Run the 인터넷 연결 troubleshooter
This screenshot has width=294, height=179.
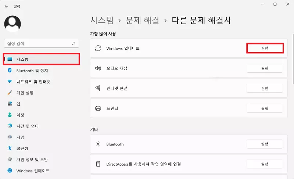click(265, 88)
